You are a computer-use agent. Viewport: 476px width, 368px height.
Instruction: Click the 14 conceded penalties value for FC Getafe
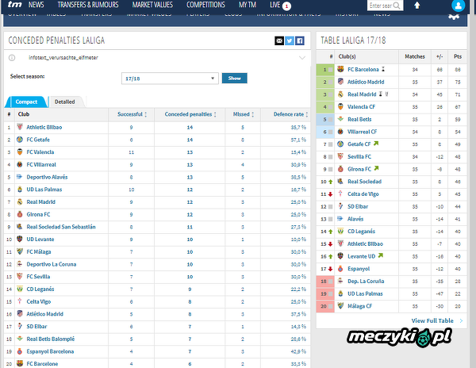pos(190,140)
